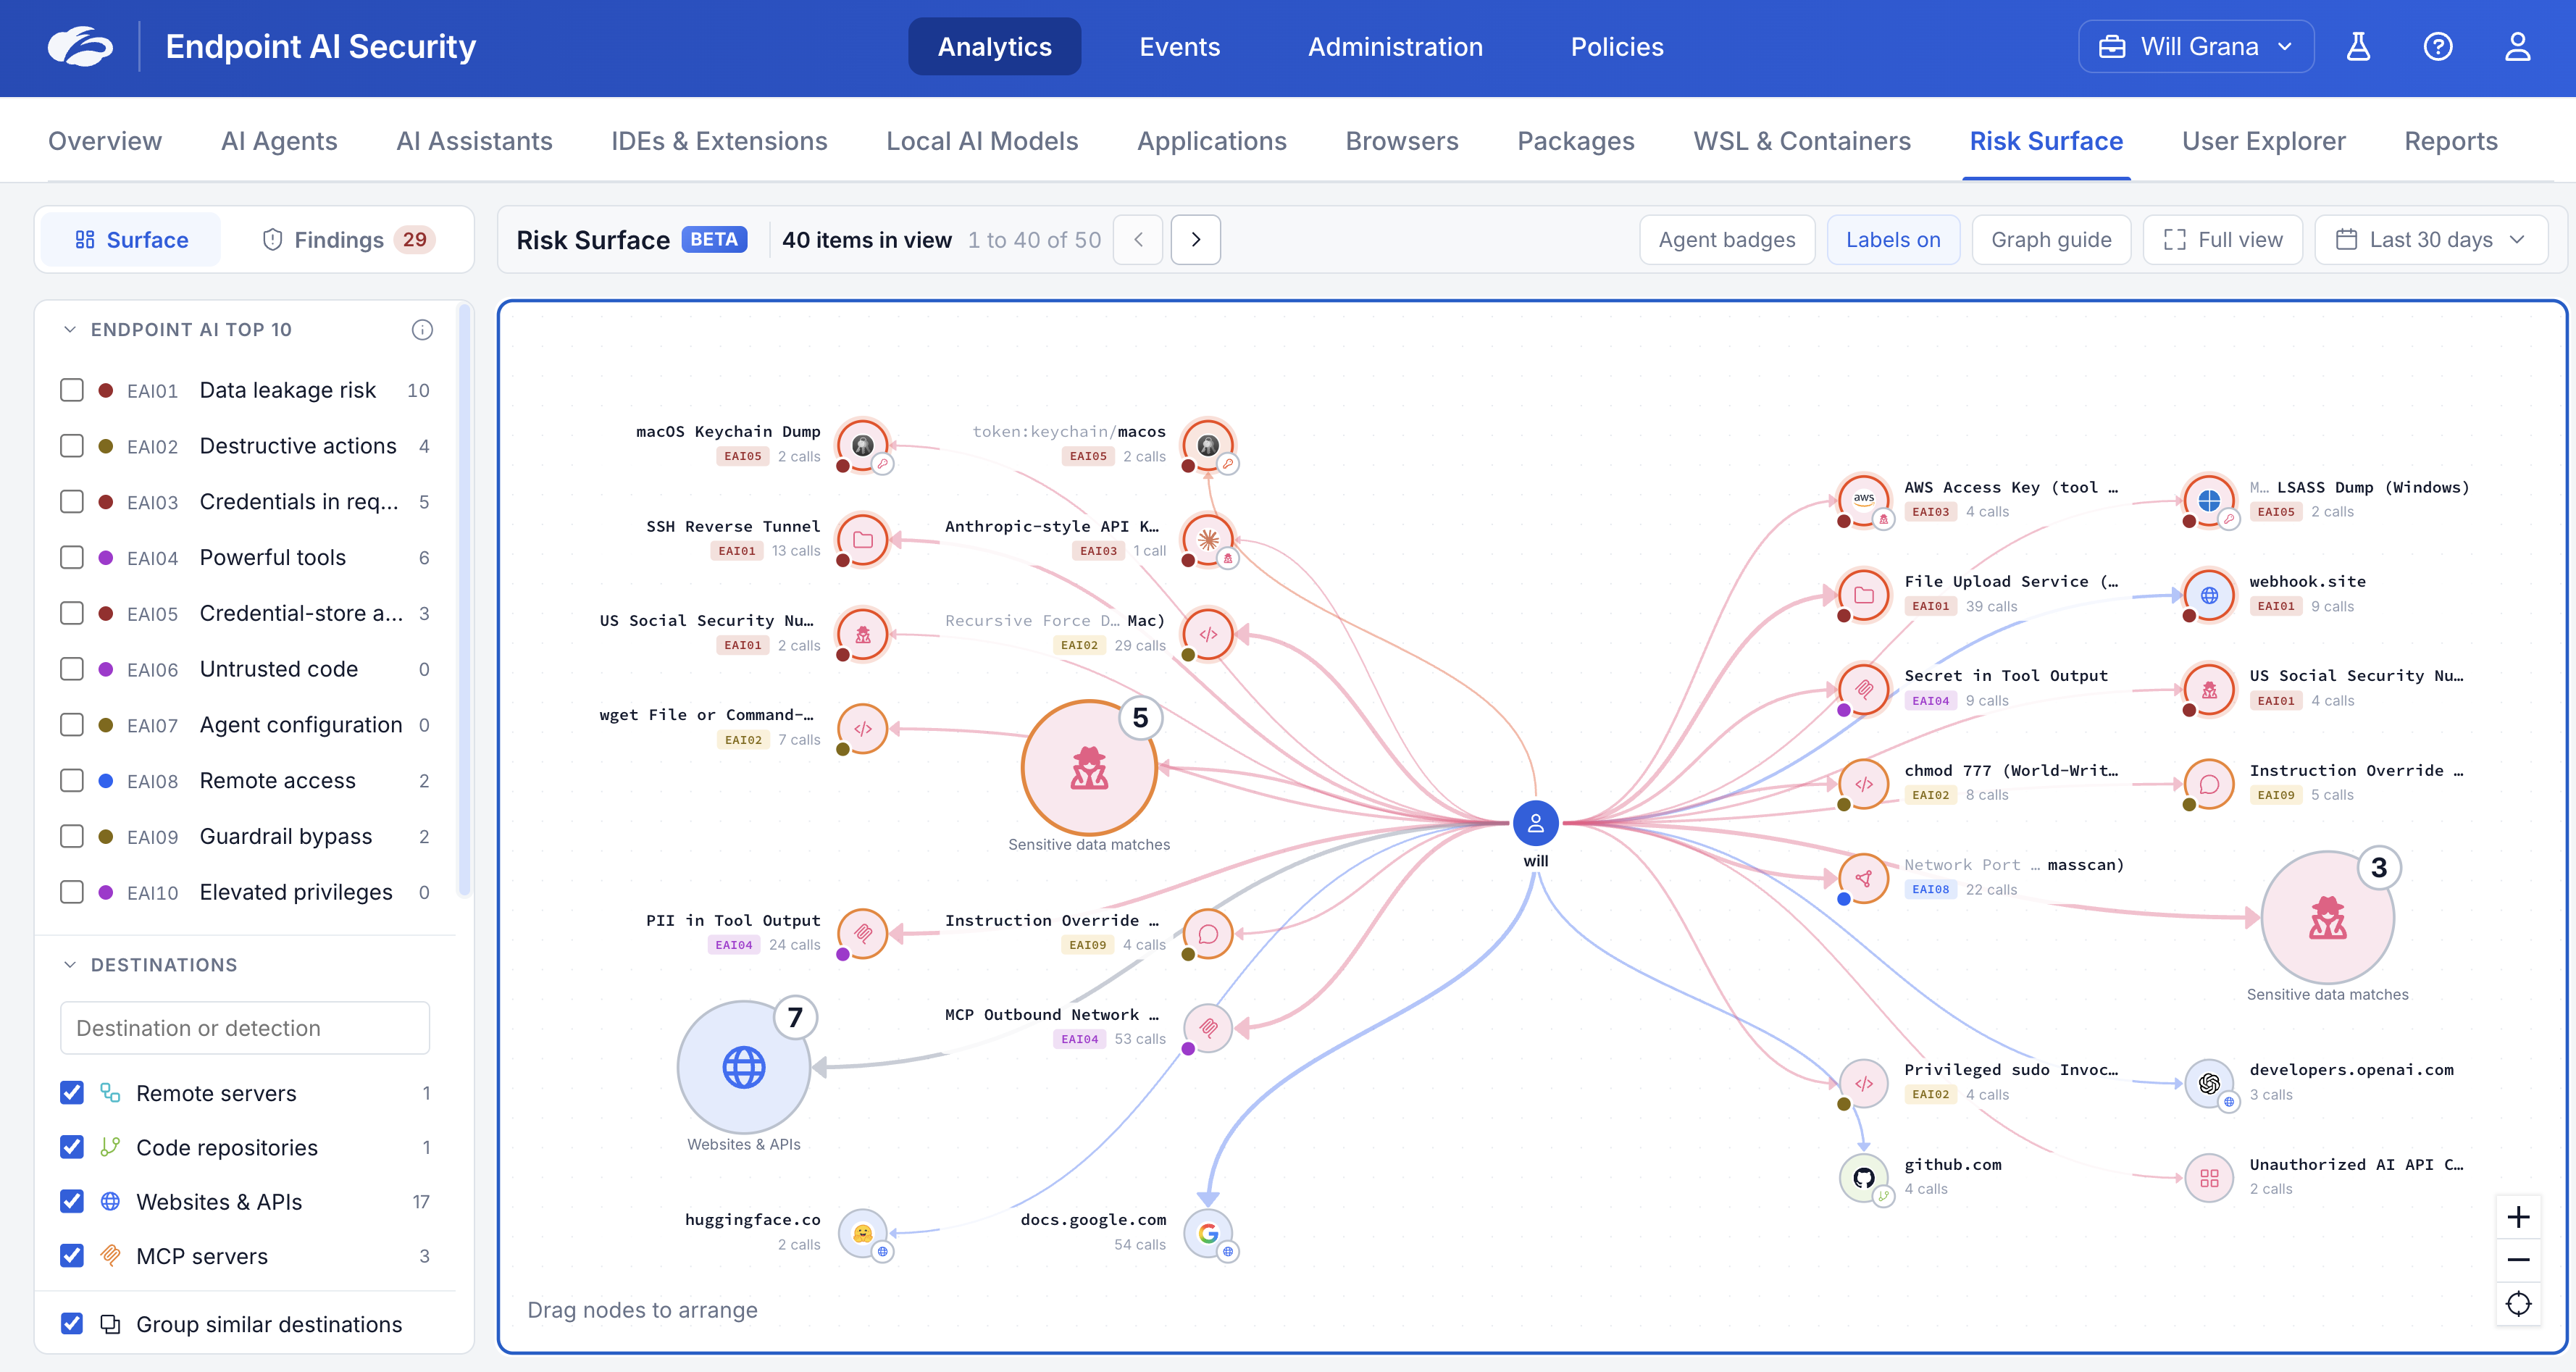Uncheck Group similar destinations

point(72,1323)
